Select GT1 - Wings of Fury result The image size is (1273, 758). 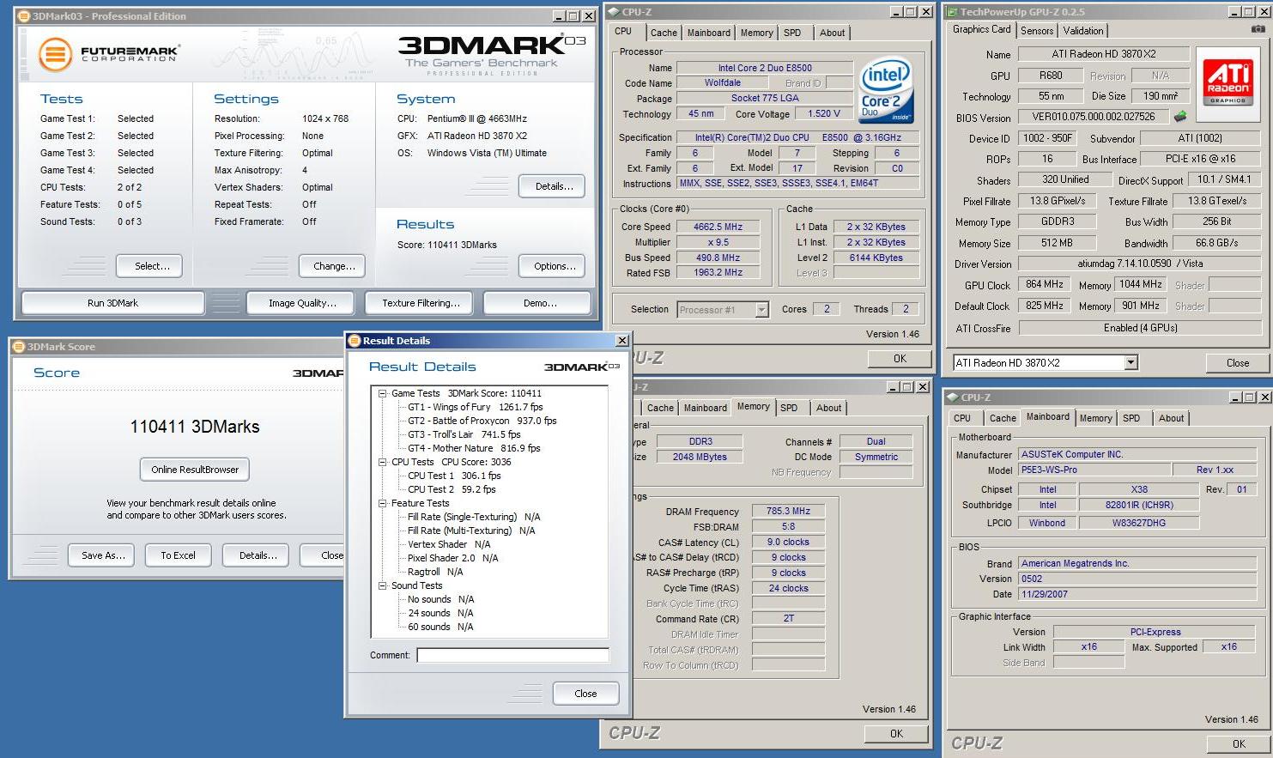point(475,407)
